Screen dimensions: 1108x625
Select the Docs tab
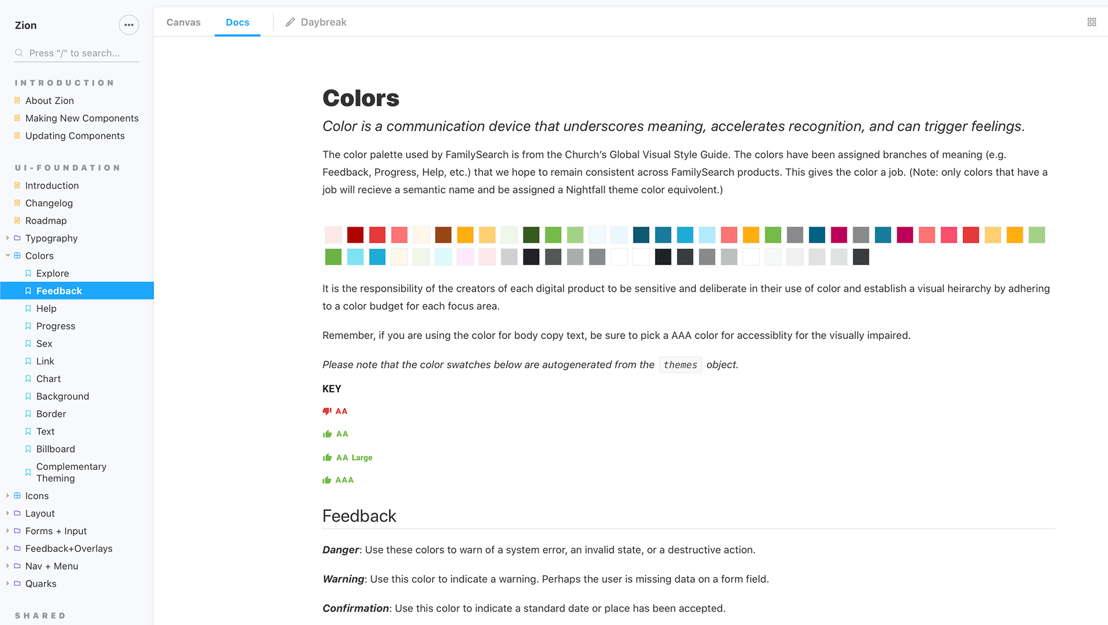point(237,22)
